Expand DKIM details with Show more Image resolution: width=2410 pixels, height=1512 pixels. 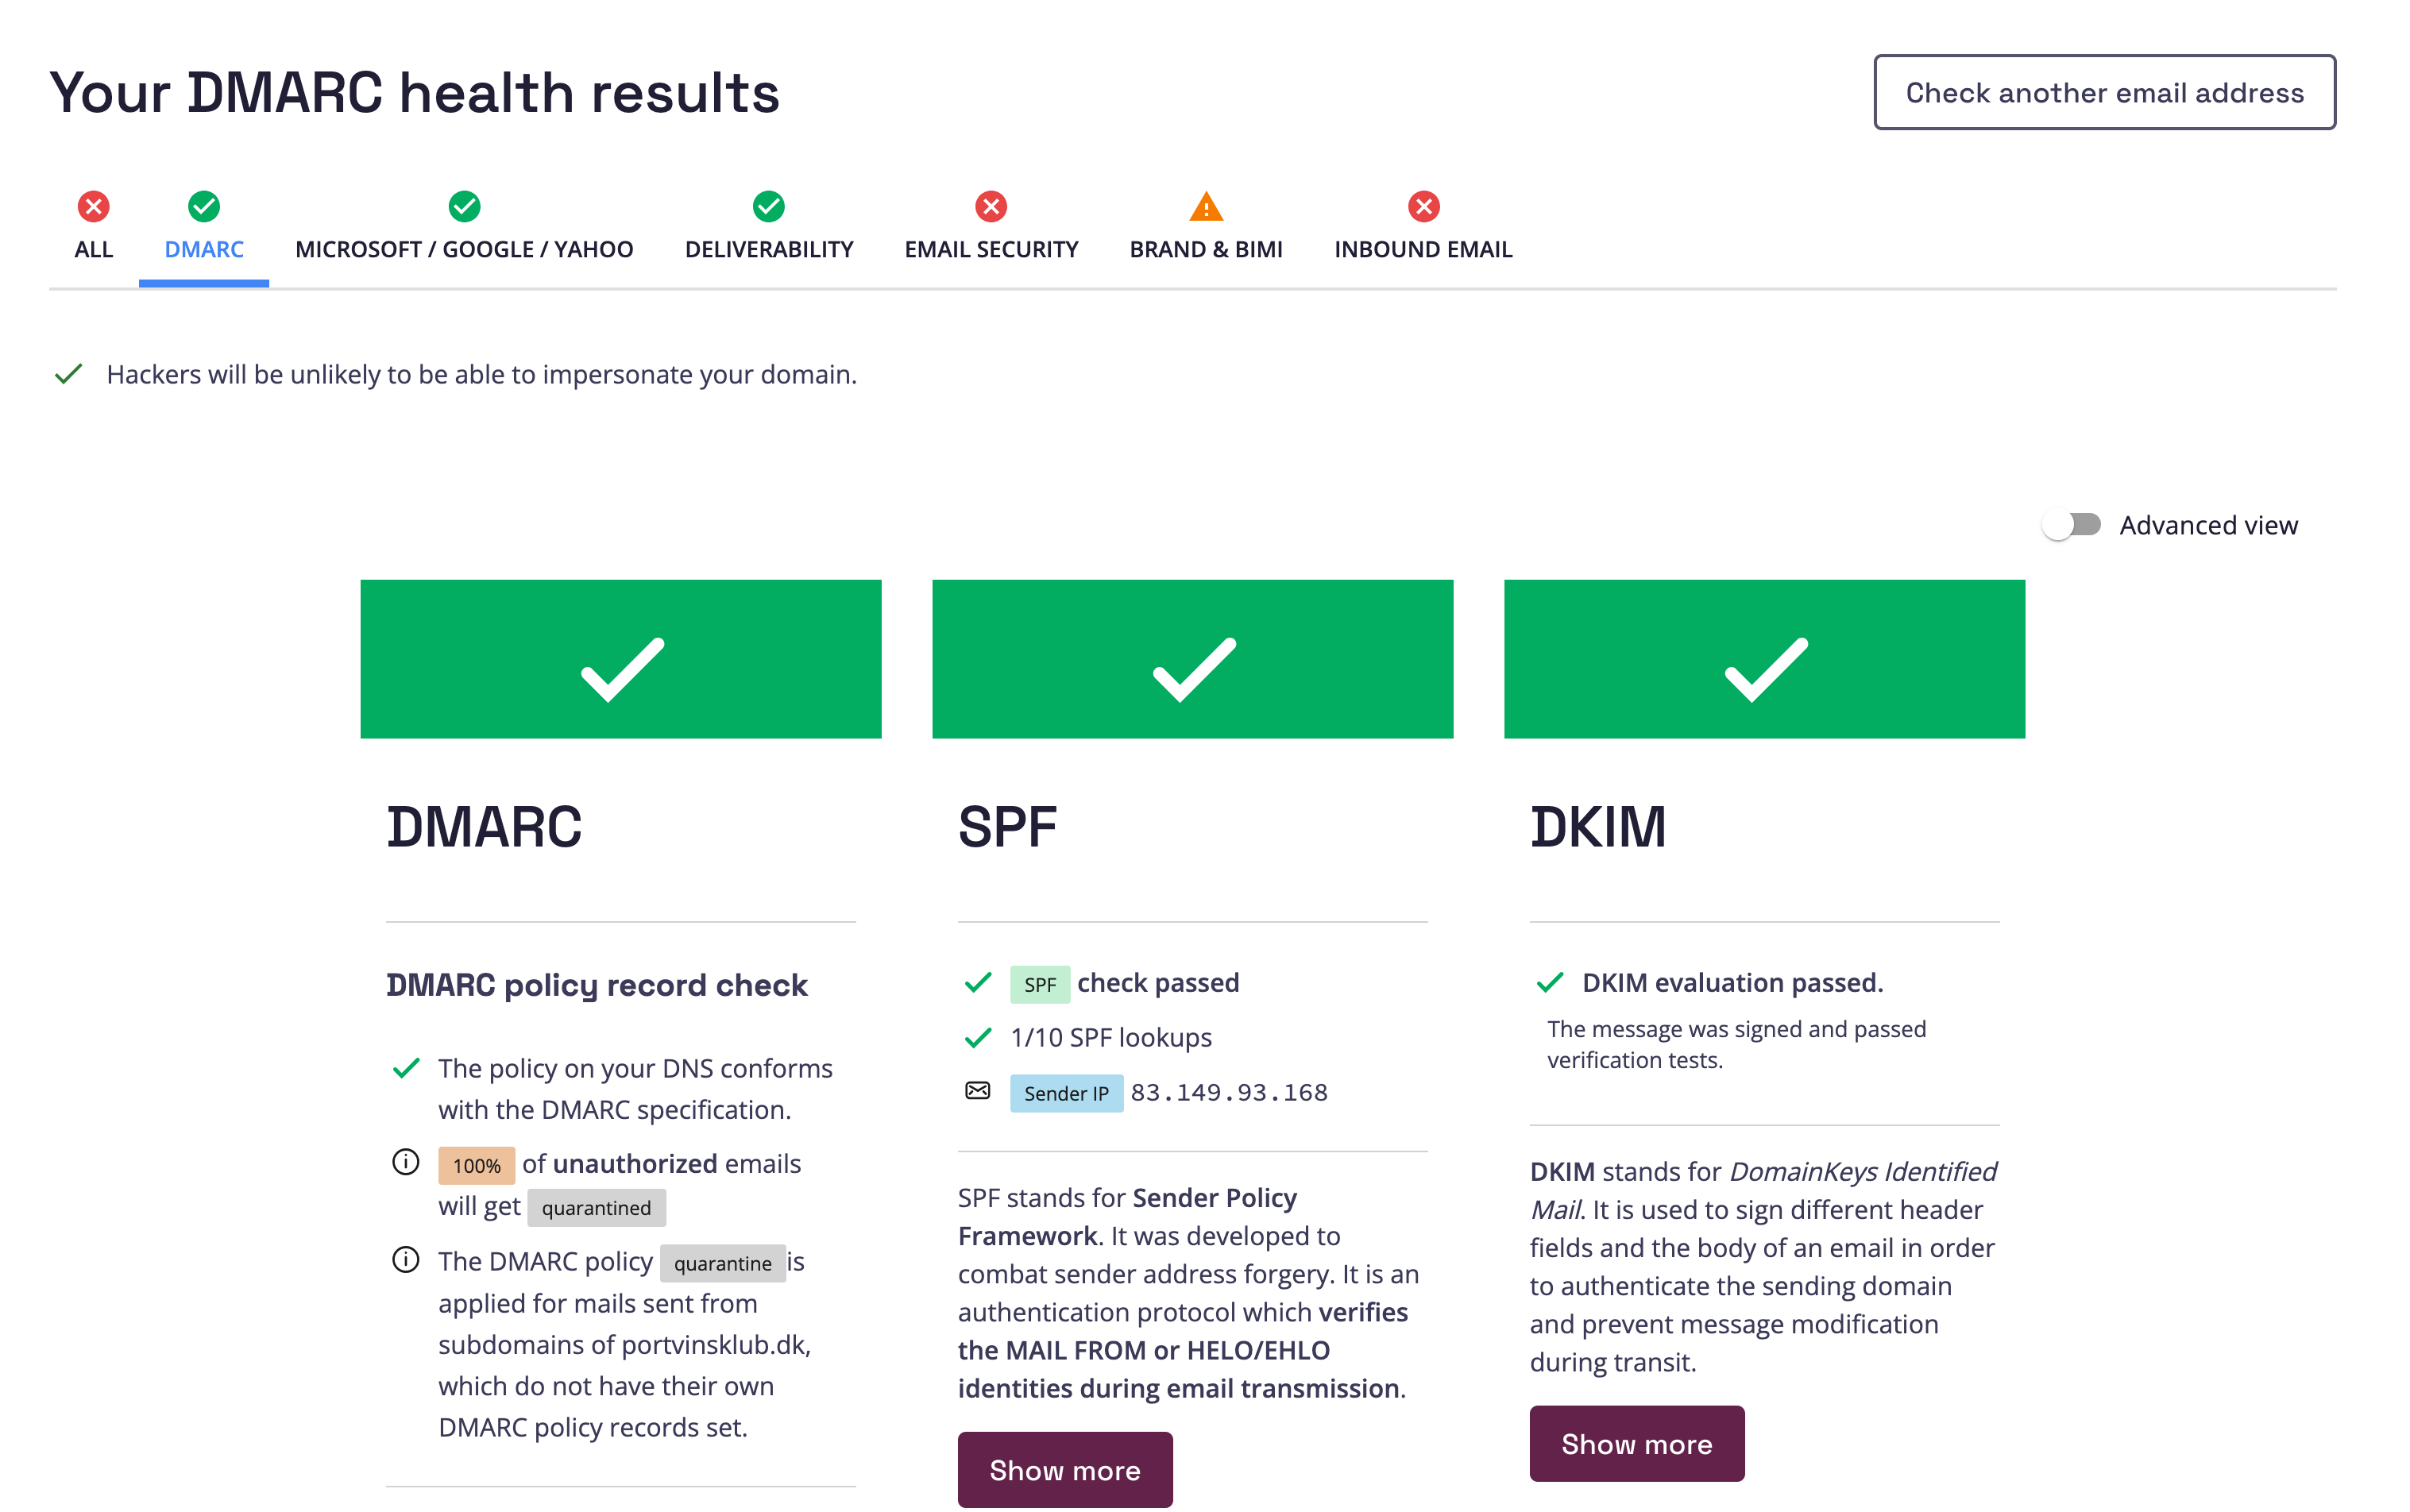point(1636,1443)
